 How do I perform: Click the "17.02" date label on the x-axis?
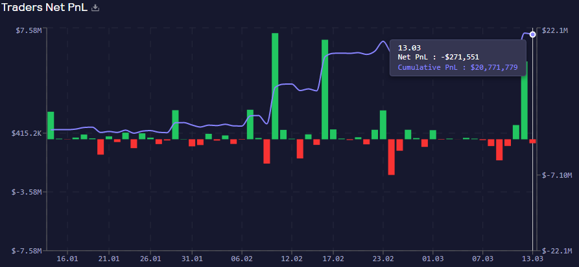pos(333,259)
